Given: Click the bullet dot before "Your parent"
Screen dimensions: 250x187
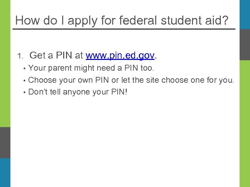Looking at the screenshot, I should tap(25, 68).
